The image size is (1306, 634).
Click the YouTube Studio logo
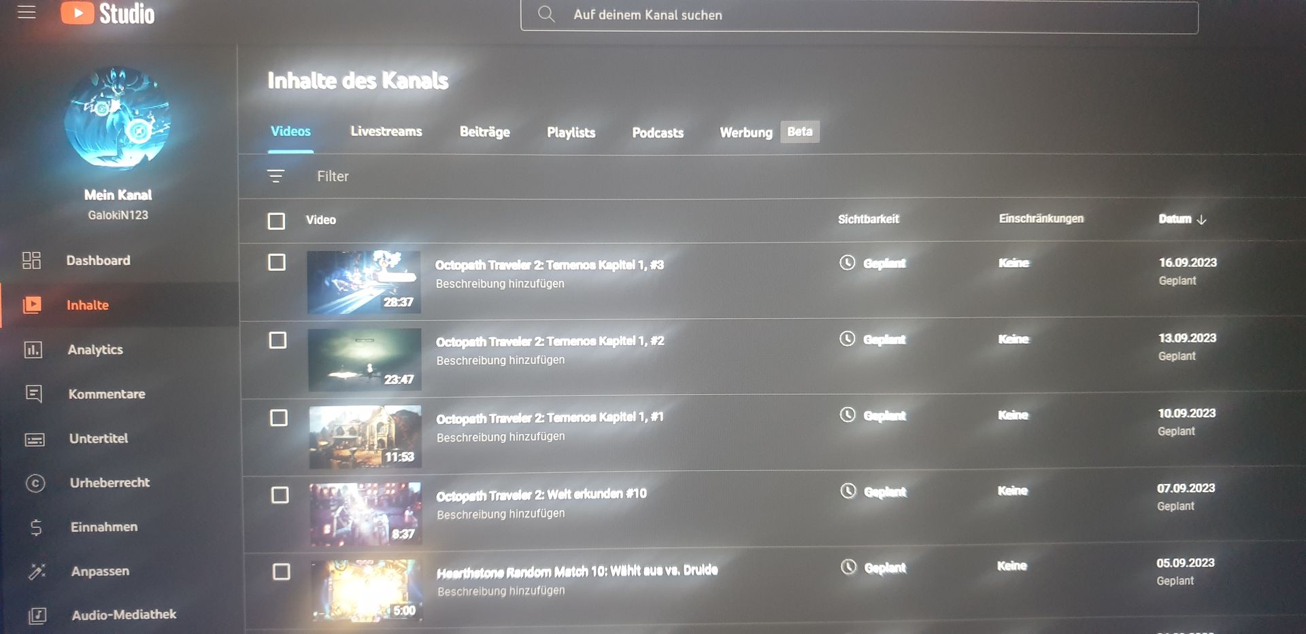click(x=107, y=13)
